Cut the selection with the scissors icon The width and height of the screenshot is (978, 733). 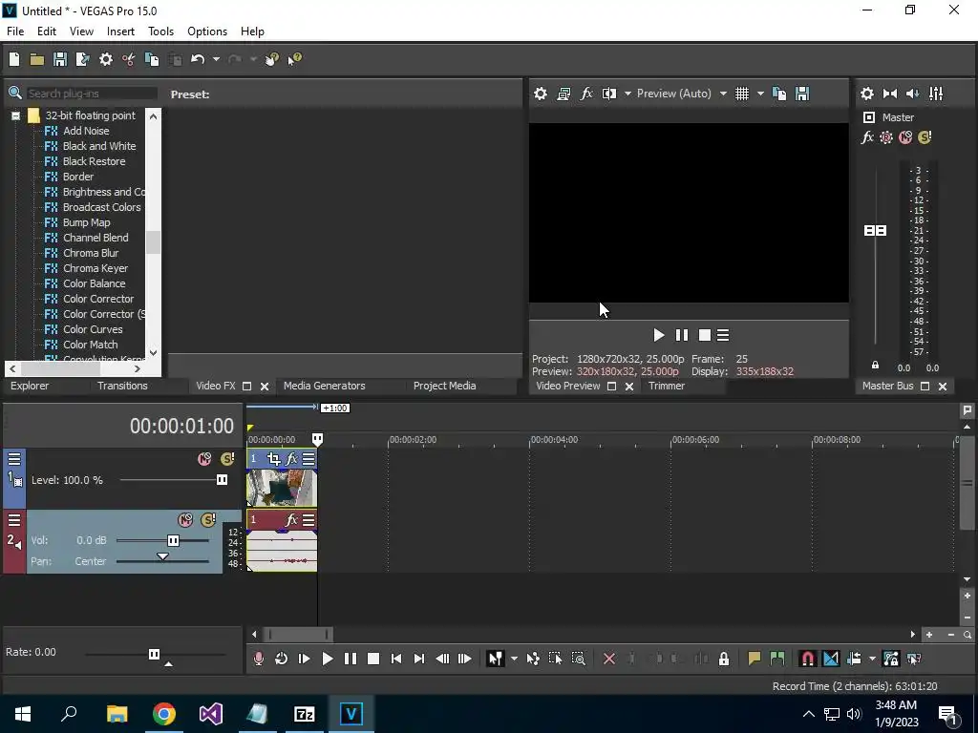click(129, 59)
